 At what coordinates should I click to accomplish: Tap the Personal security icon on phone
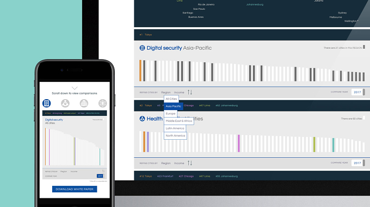click(x=102, y=103)
